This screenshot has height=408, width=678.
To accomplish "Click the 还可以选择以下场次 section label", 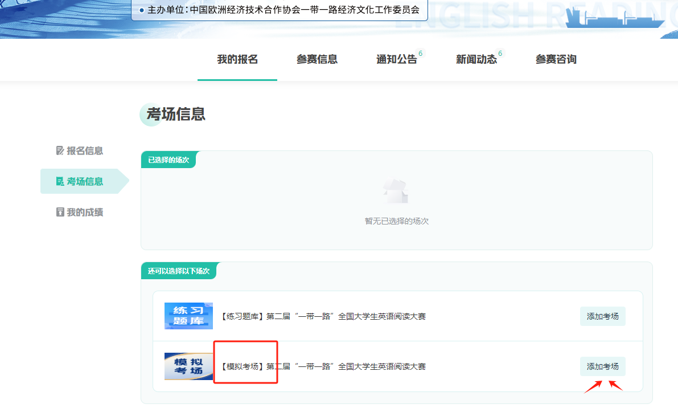I will pos(179,271).
